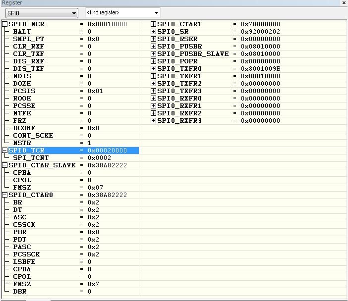Select the SPI0_TCR register row
The height and width of the screenshot is (301, 348).
point(73,150)
